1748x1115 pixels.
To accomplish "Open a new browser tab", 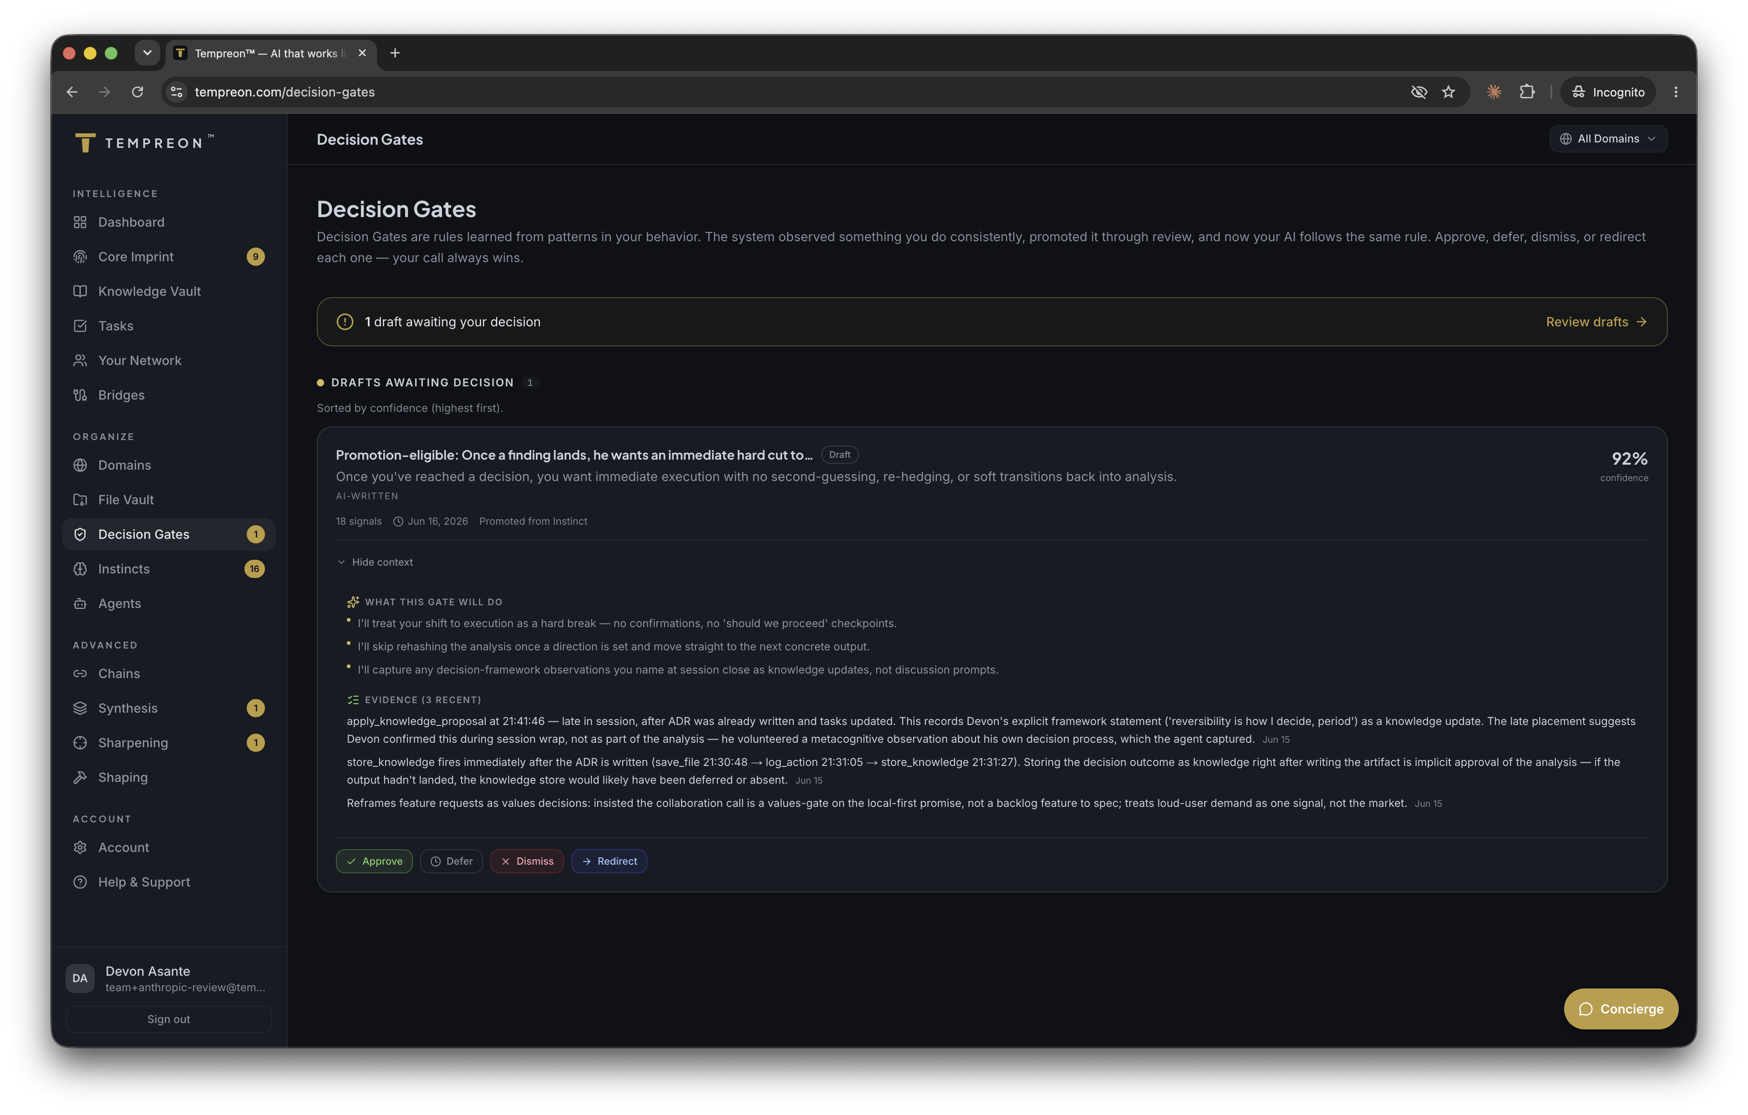I will point(395,53).
